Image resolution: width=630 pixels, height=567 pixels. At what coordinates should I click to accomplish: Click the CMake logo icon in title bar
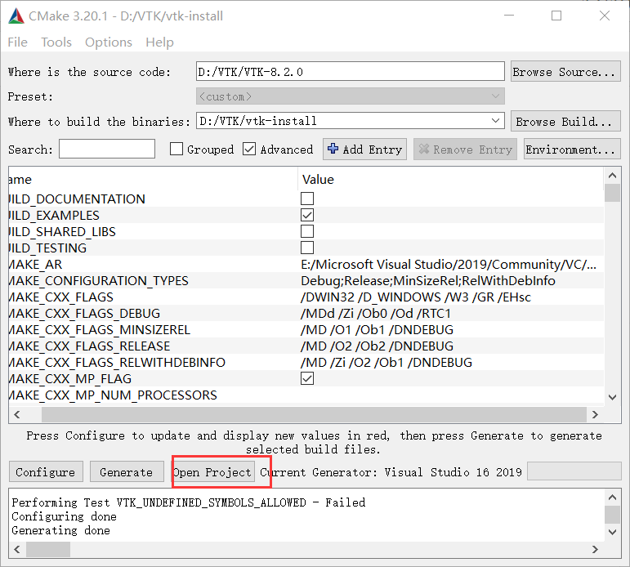click(x=16, y=16)
